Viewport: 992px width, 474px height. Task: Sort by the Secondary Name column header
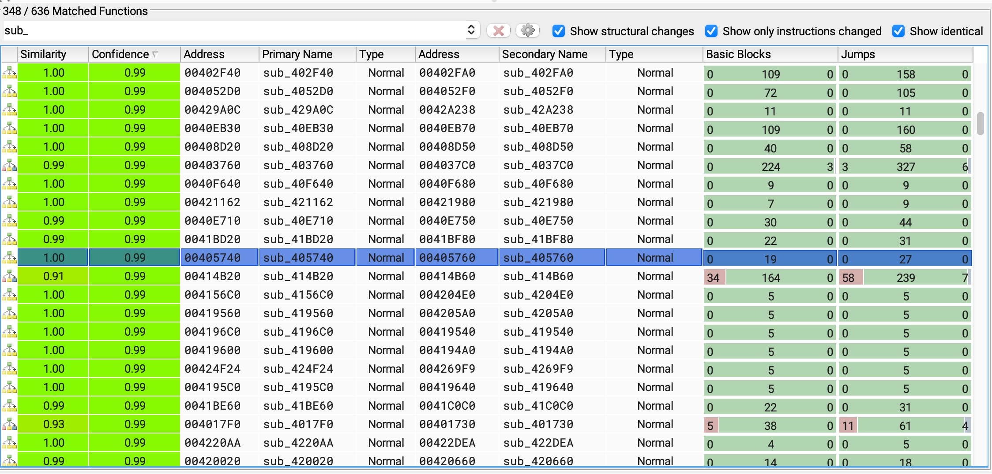click(552, 54)
